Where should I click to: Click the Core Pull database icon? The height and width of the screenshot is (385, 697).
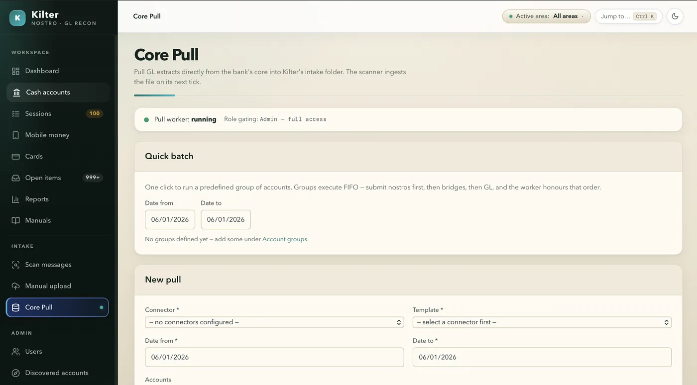pos(16,307)
